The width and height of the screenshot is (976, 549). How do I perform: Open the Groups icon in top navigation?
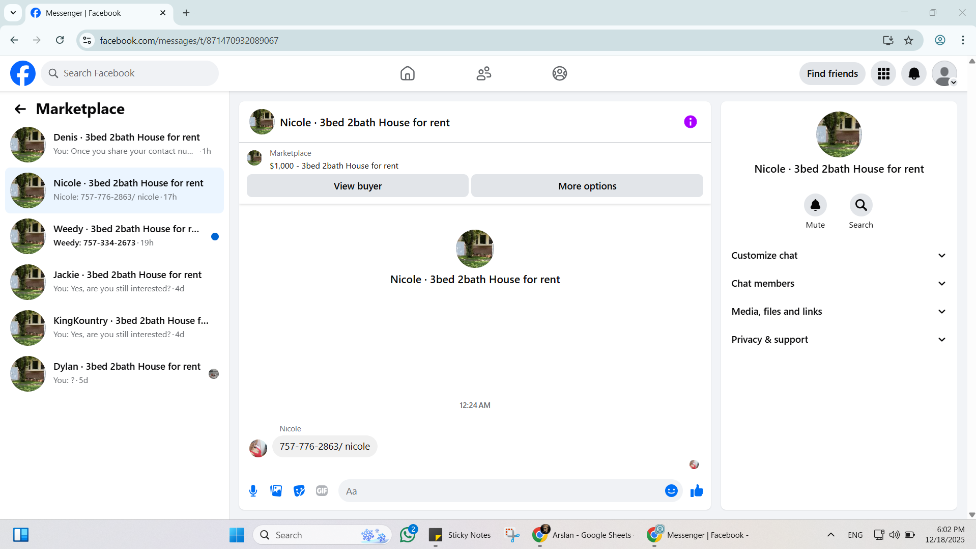coord(559,73)
